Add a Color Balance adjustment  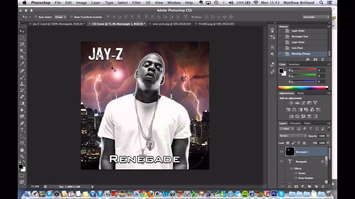(294, 110)
